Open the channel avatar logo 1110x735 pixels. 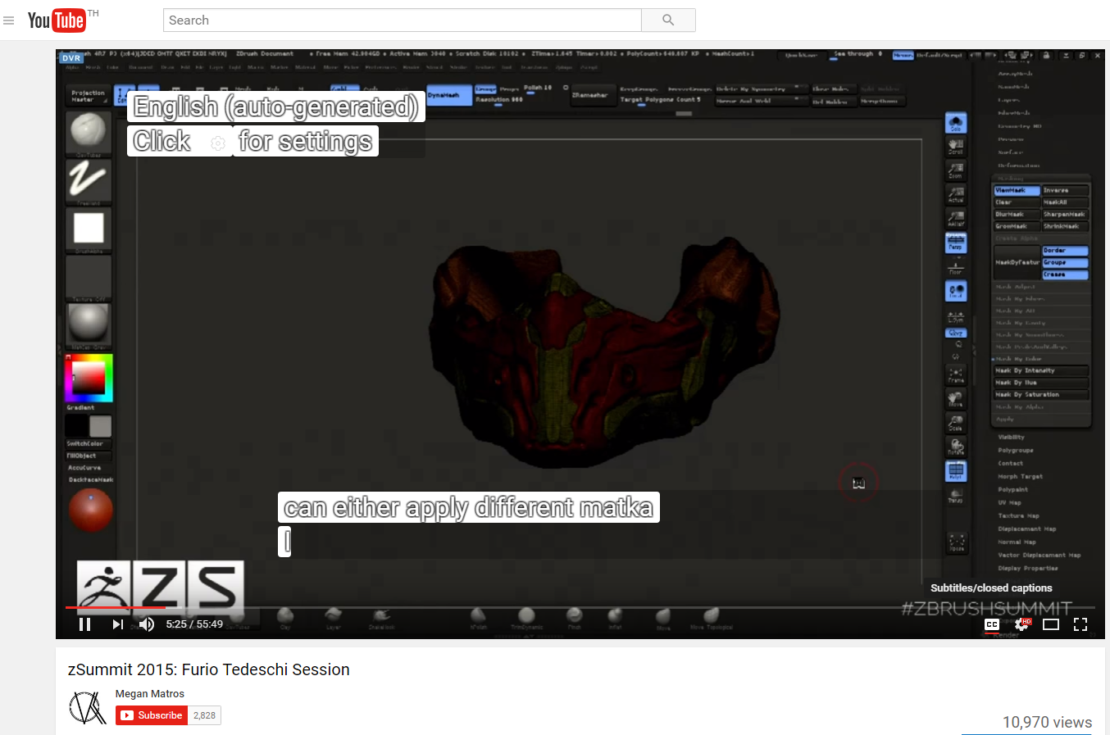(88, 707)
